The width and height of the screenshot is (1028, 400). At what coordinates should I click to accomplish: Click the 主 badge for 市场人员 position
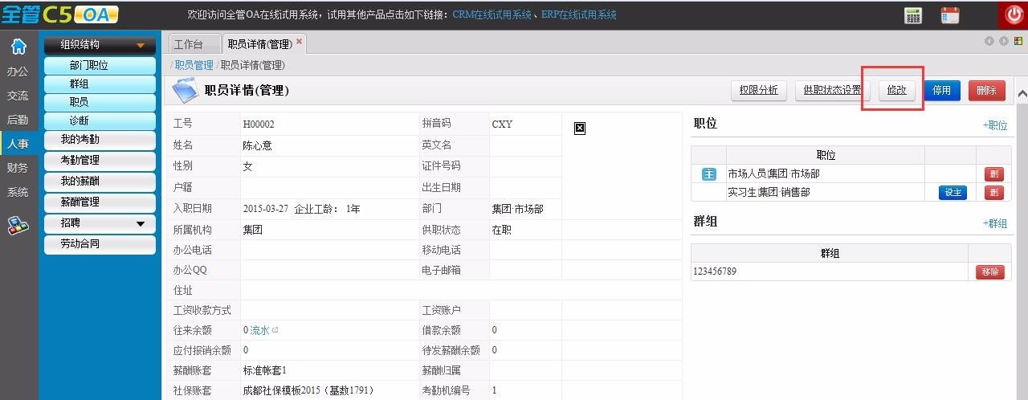pyautogui.click(x=708, y=174)
